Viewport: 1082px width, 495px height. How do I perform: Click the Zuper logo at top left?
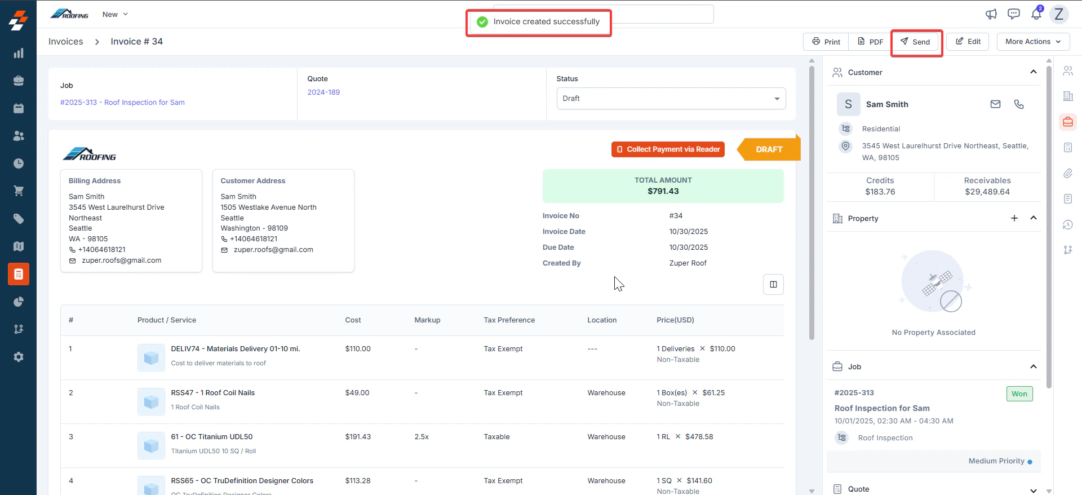point(18,20)
